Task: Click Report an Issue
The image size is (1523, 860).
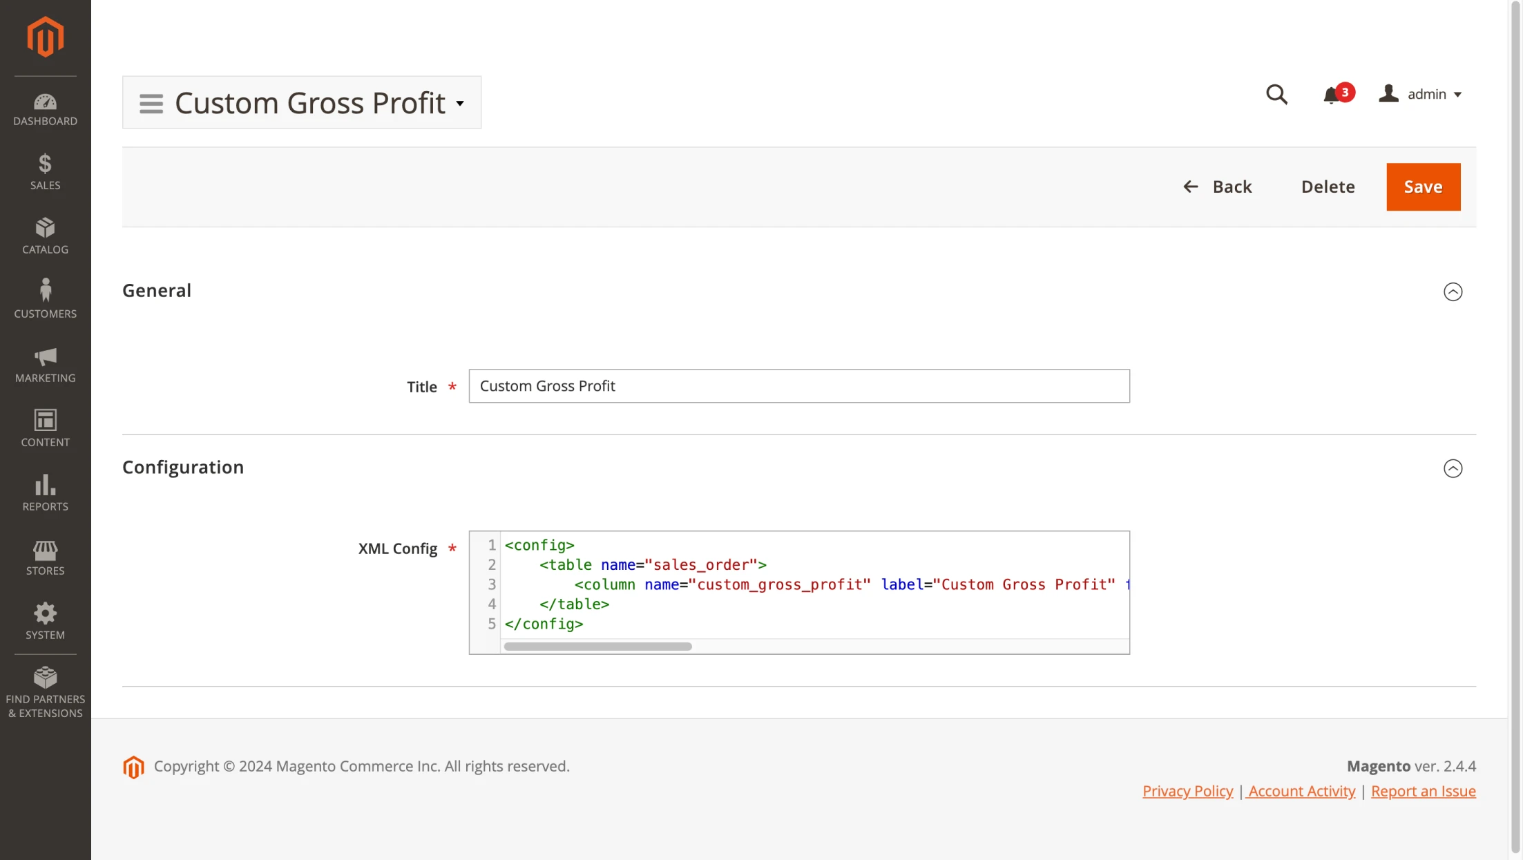Action: [x=1423, y=791]
